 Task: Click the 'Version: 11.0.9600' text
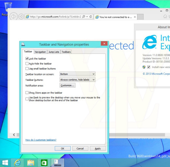coord(156,55)
